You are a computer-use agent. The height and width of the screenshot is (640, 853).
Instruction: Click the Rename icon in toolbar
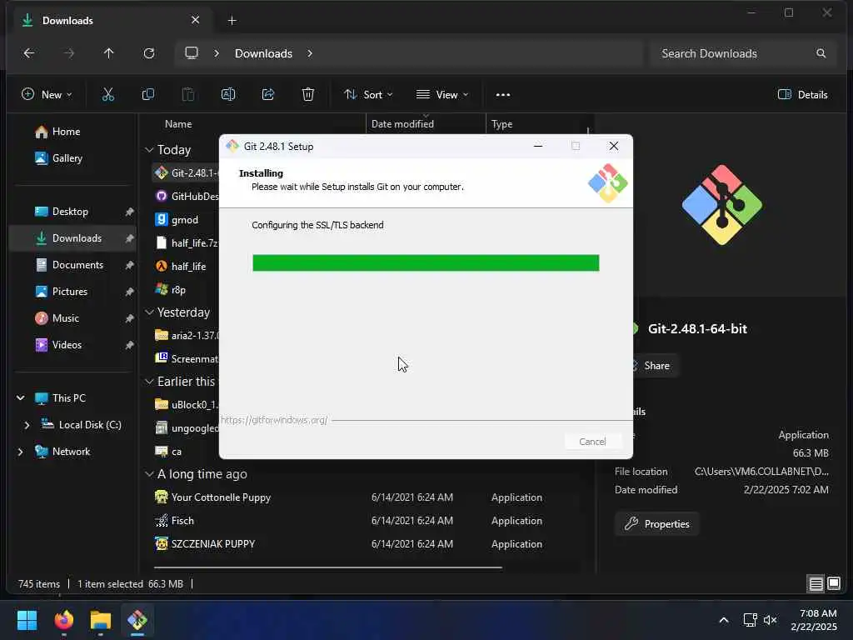coord(228,95)
